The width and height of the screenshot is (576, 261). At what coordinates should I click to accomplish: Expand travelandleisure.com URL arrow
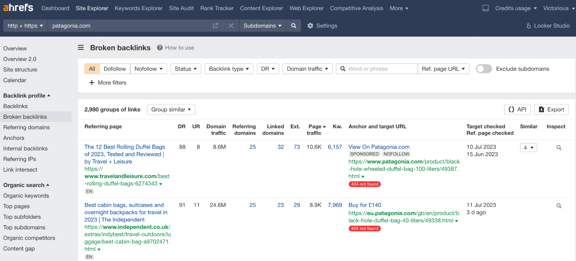click(161, 184)
